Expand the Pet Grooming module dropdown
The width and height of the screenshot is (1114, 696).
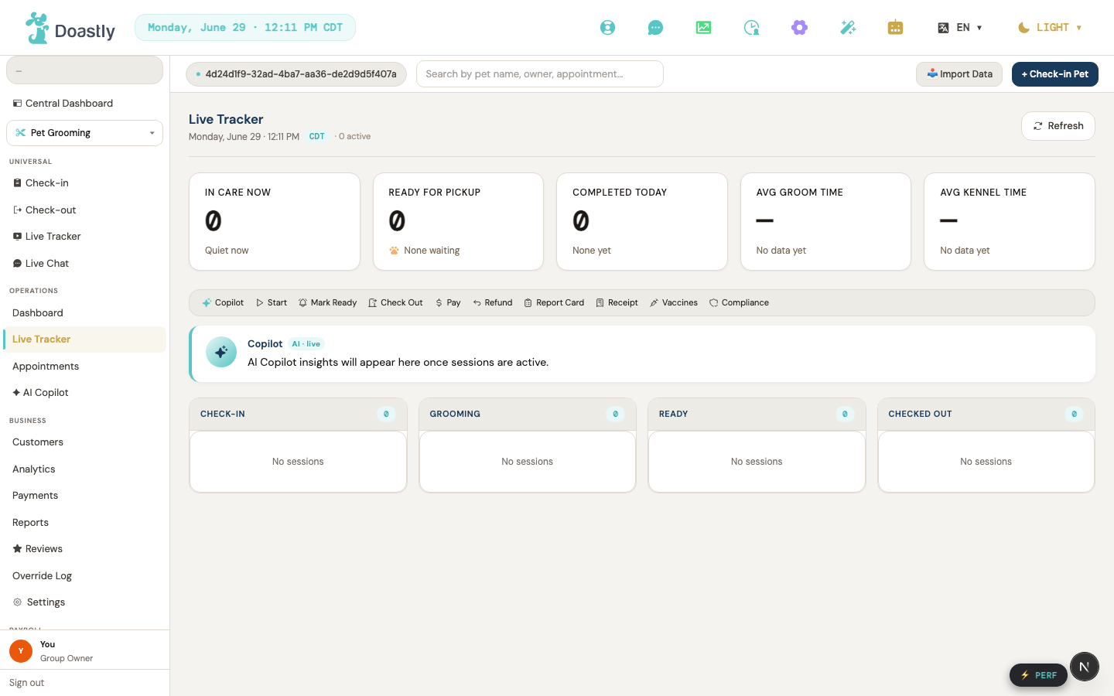[85, 133]
